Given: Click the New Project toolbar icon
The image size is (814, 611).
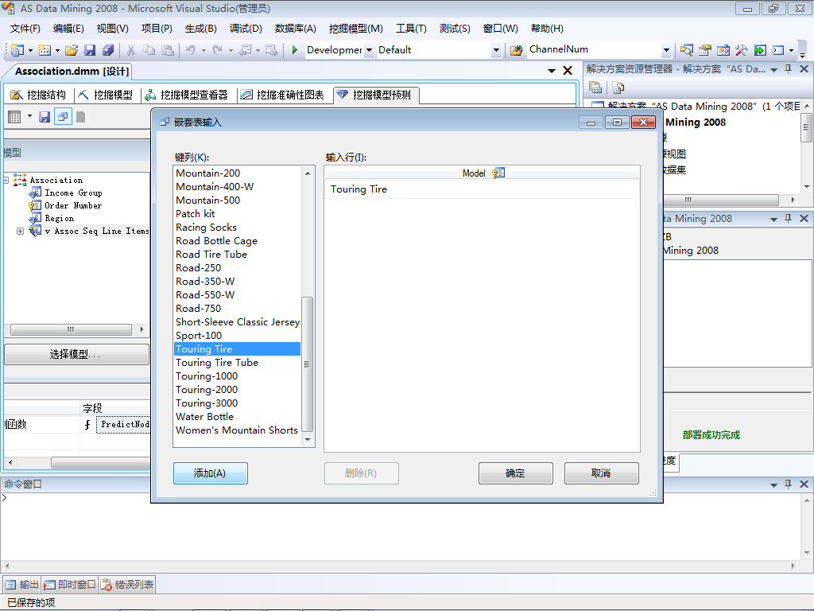Looking at the screenshot, I should click(17, 50).
